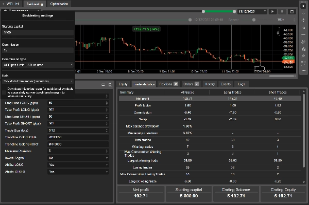
Task: Click the Max balance drawdown row label
Action: tap(143, 126)
